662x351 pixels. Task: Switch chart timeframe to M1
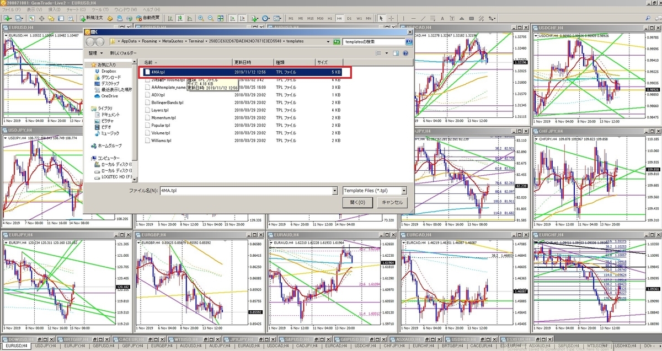click(x=291, y=18)
